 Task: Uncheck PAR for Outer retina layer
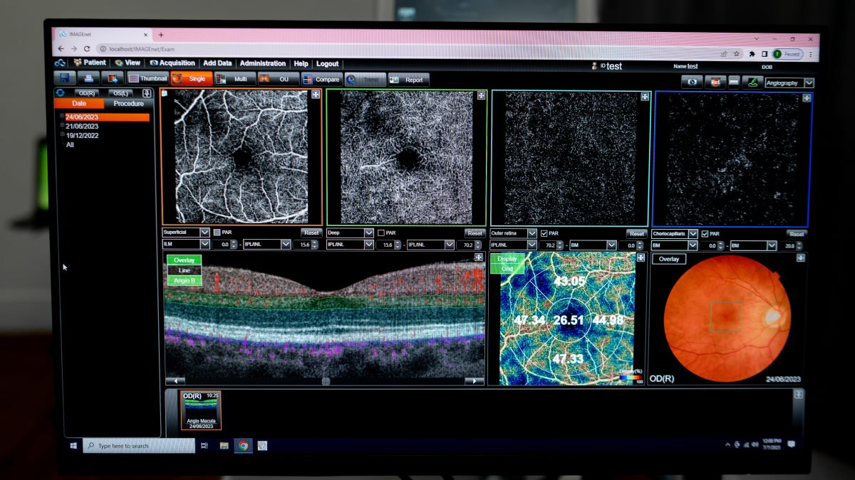544,233
